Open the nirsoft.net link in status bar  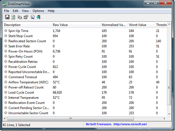[130, 124]
